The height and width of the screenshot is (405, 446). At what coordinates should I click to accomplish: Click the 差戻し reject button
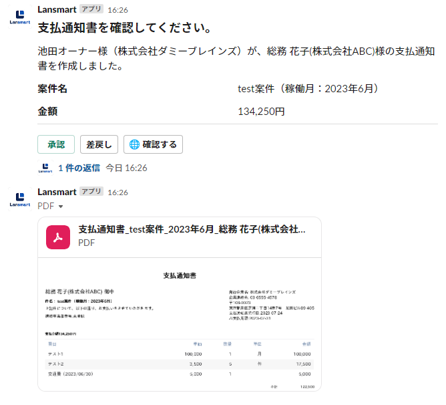pyautogui.click(x=99, y=144)
